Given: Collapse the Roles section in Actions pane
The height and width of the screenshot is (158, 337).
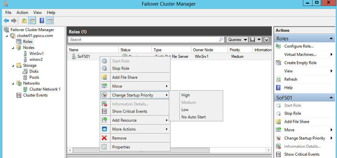Looking at the screenshot, I should pos(331,39).
